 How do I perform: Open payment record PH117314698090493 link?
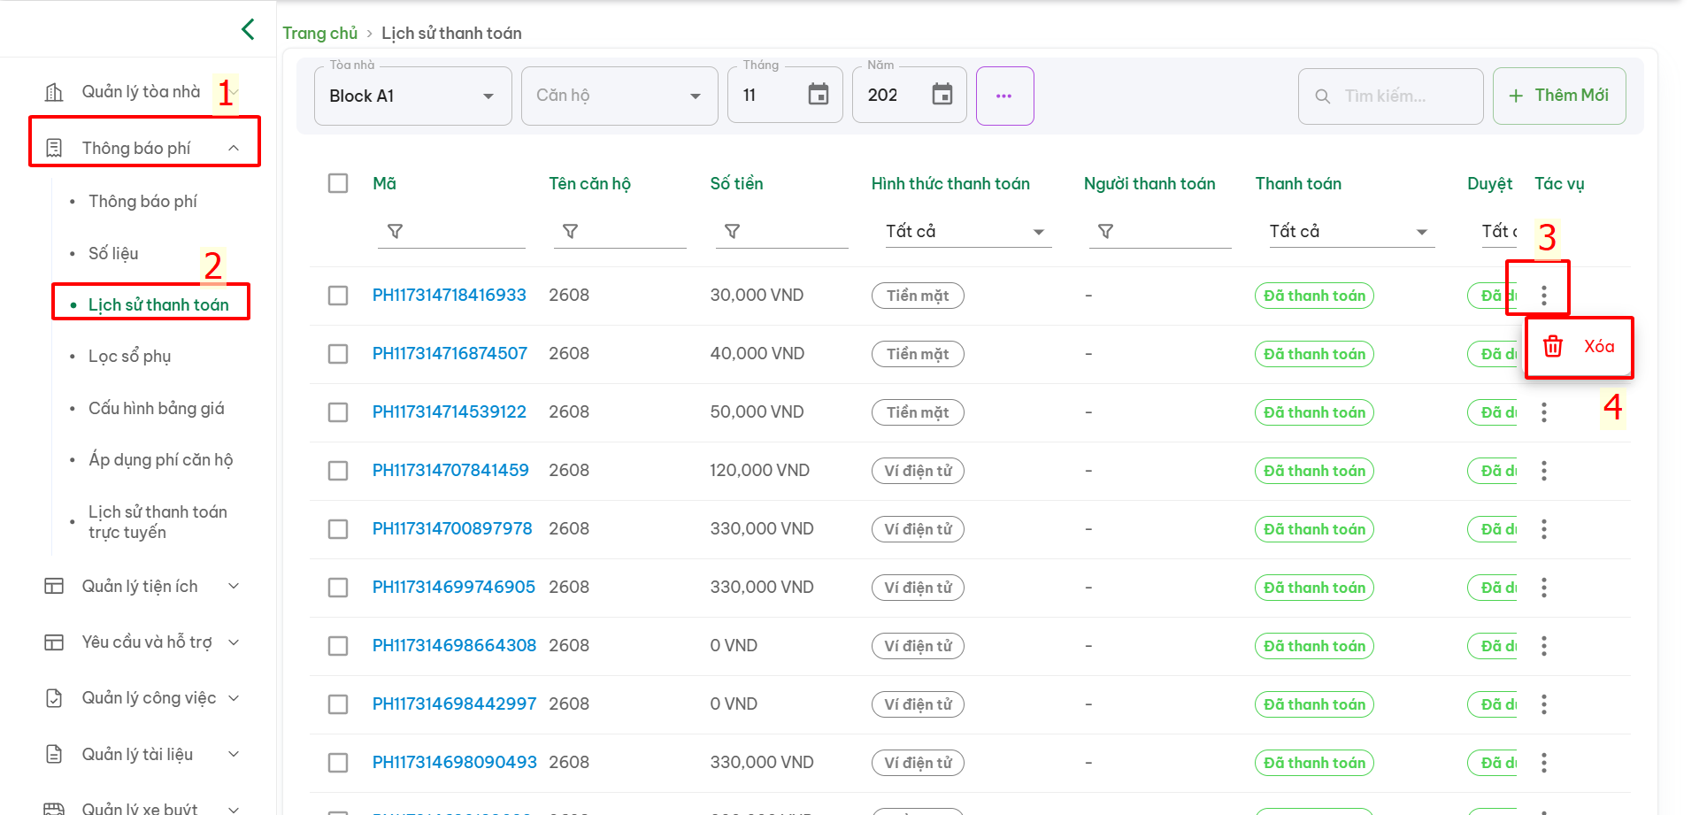455,763
